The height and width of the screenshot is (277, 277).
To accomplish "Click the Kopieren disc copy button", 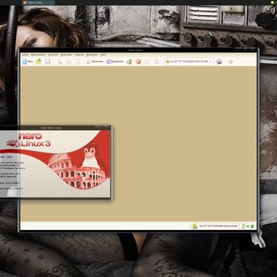I will coord(115,62).
